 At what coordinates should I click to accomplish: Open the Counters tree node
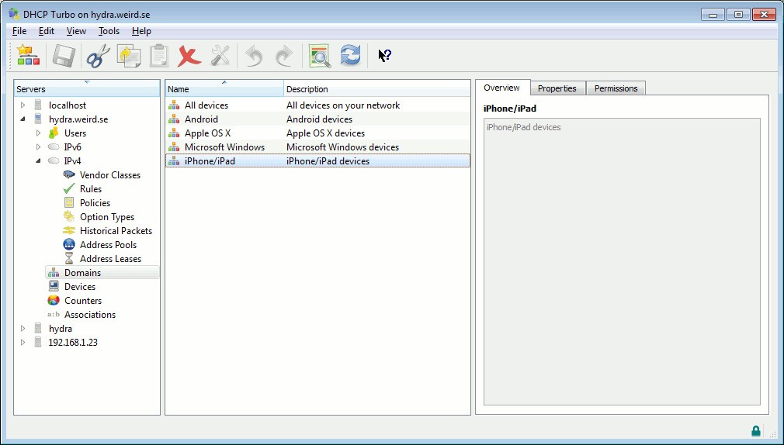(83, 301)
